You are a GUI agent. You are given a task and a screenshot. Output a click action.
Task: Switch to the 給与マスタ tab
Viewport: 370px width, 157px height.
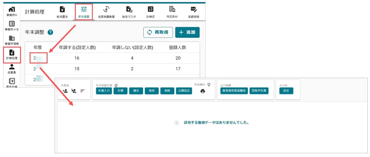point(129,12)
